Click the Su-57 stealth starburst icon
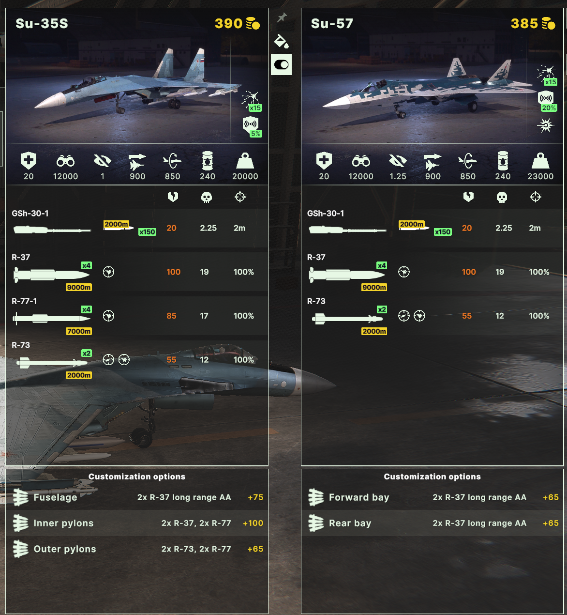This screenshot has width=567, height=615. tap(546, 125)
